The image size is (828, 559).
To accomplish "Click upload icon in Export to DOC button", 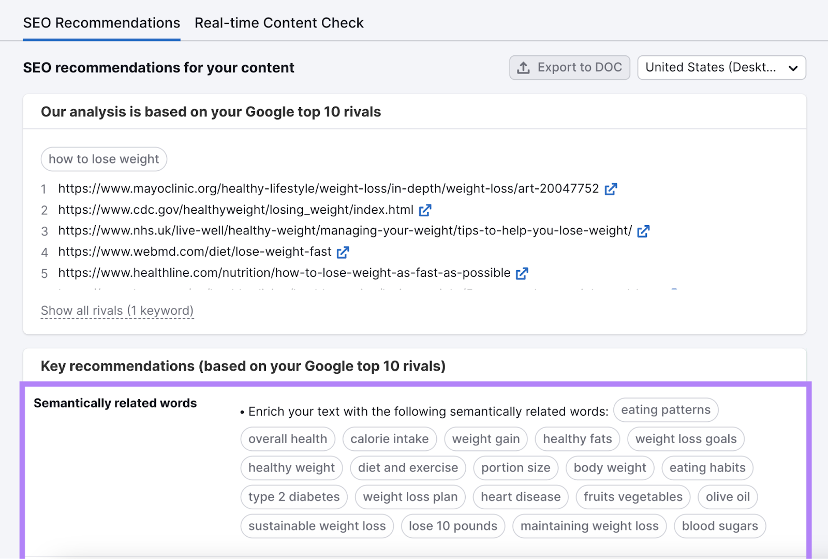I will [x=524, y=68].
